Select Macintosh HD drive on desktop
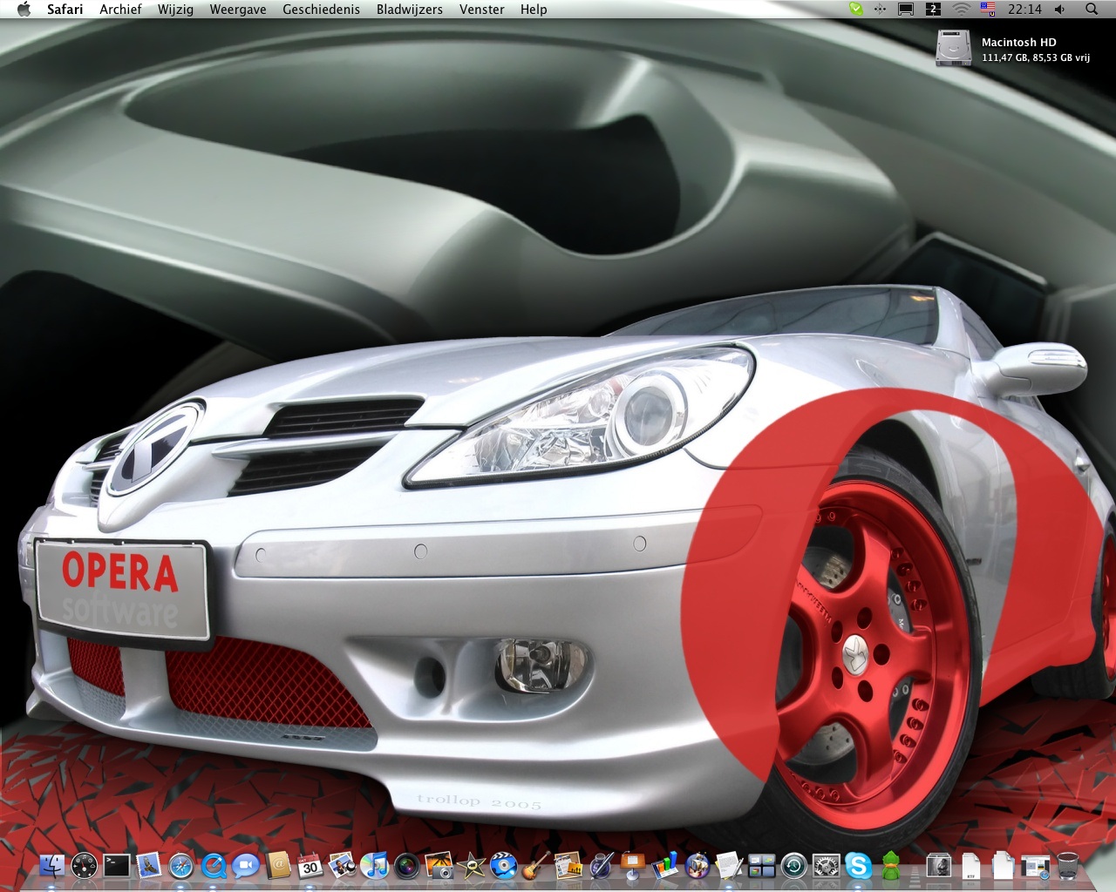The height and width of the screenshot is (892, 1116). [953, 47]
